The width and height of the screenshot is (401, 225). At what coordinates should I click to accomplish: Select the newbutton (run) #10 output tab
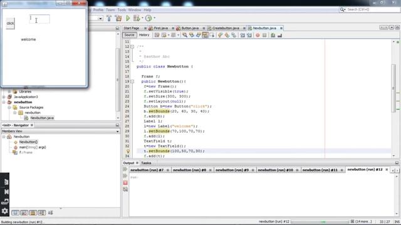275,170
